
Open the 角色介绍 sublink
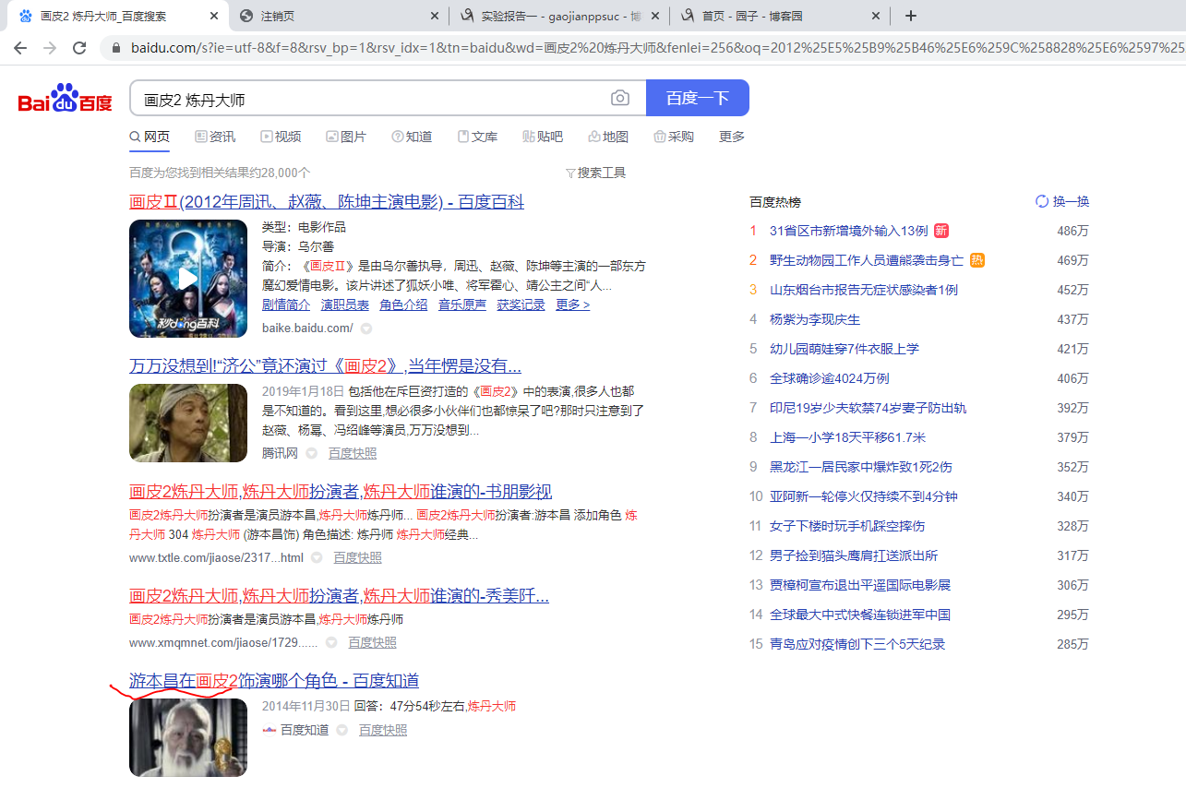pos(403,304)
